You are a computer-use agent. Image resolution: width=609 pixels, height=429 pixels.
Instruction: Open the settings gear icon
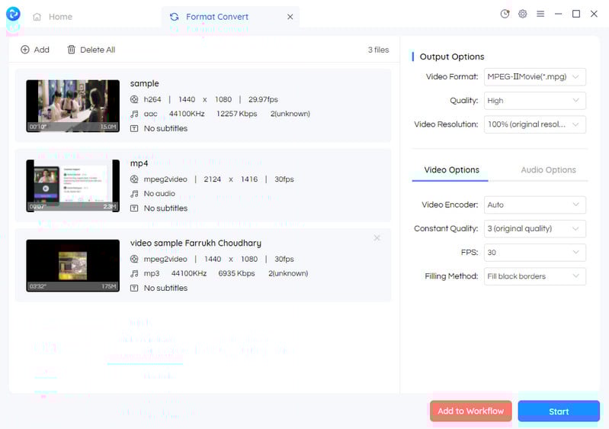pos(523,14)
